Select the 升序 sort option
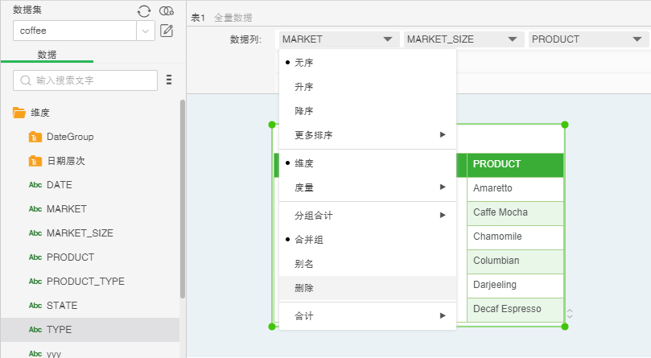651x358 pixels. click(304, 87)
